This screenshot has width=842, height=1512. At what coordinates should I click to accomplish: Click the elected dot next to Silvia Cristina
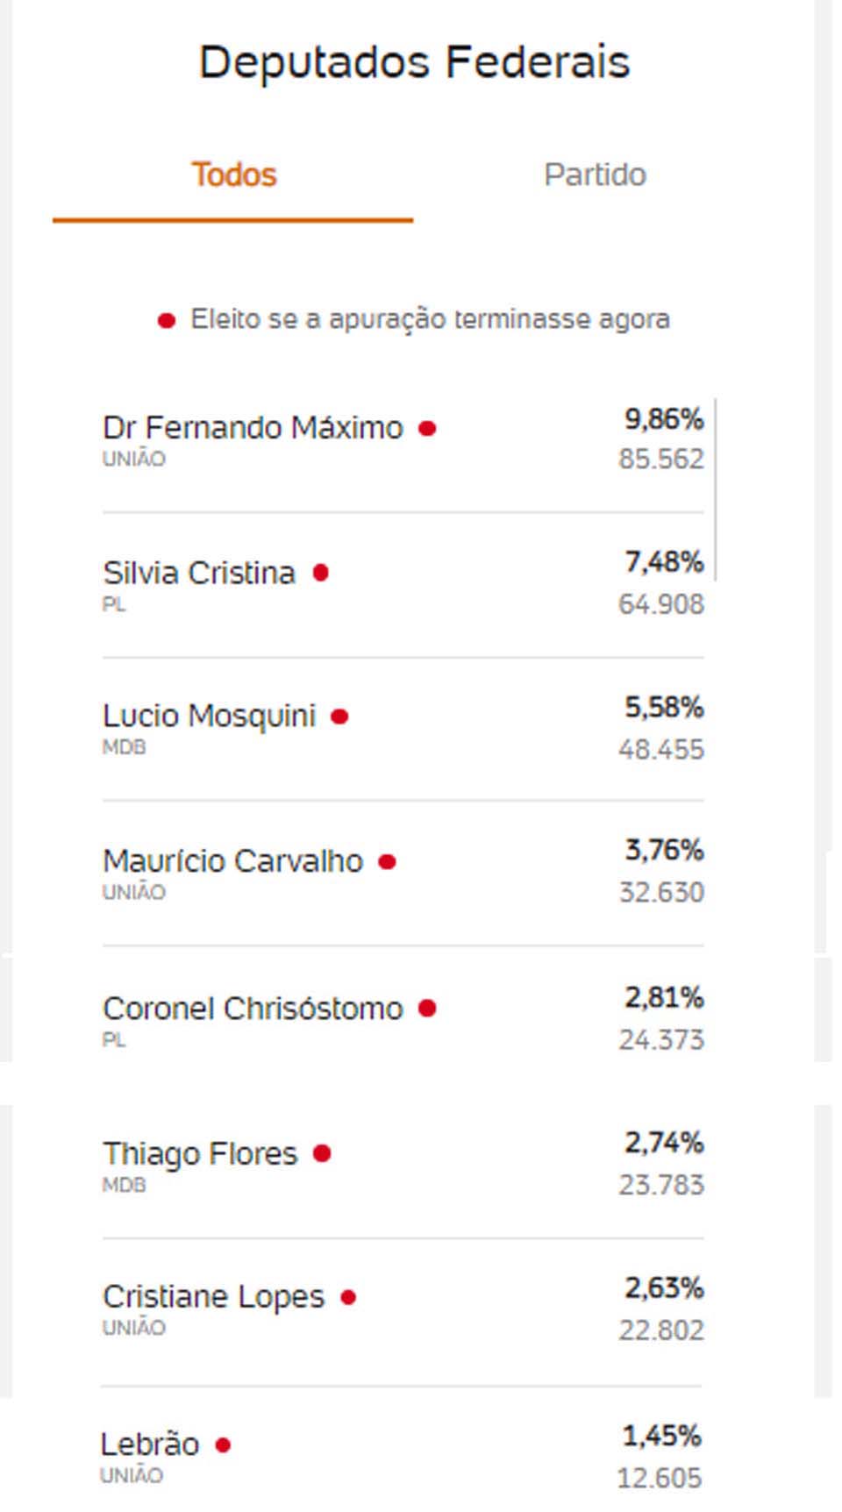tap(321, 573)
